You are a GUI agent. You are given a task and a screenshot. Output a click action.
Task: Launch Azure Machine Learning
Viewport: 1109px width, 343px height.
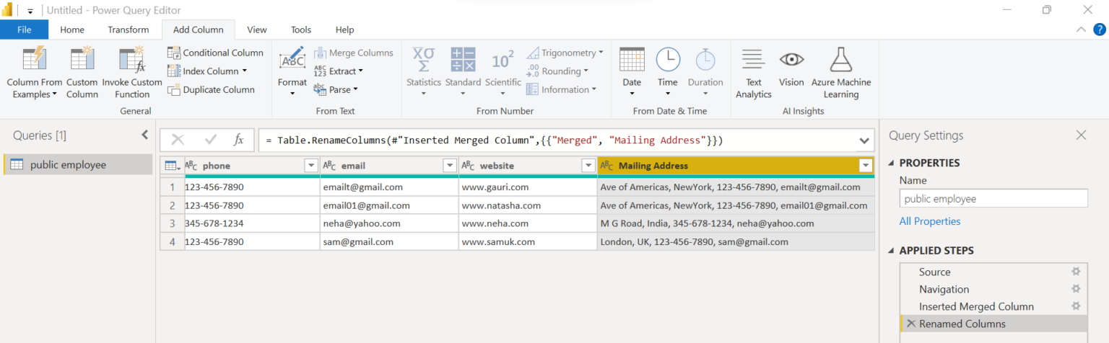[x=841, y=73]
